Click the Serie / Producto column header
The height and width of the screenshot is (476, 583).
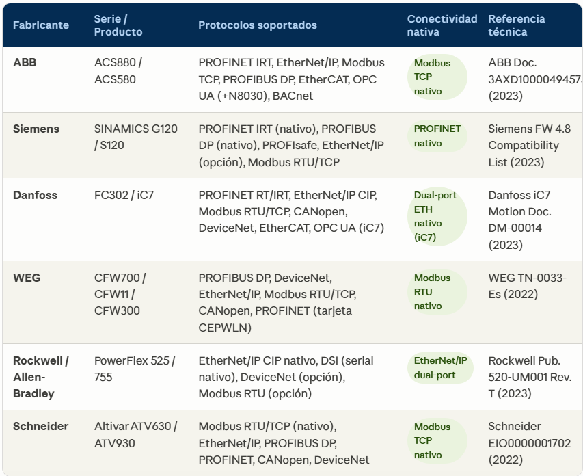(x=118, y=25)
